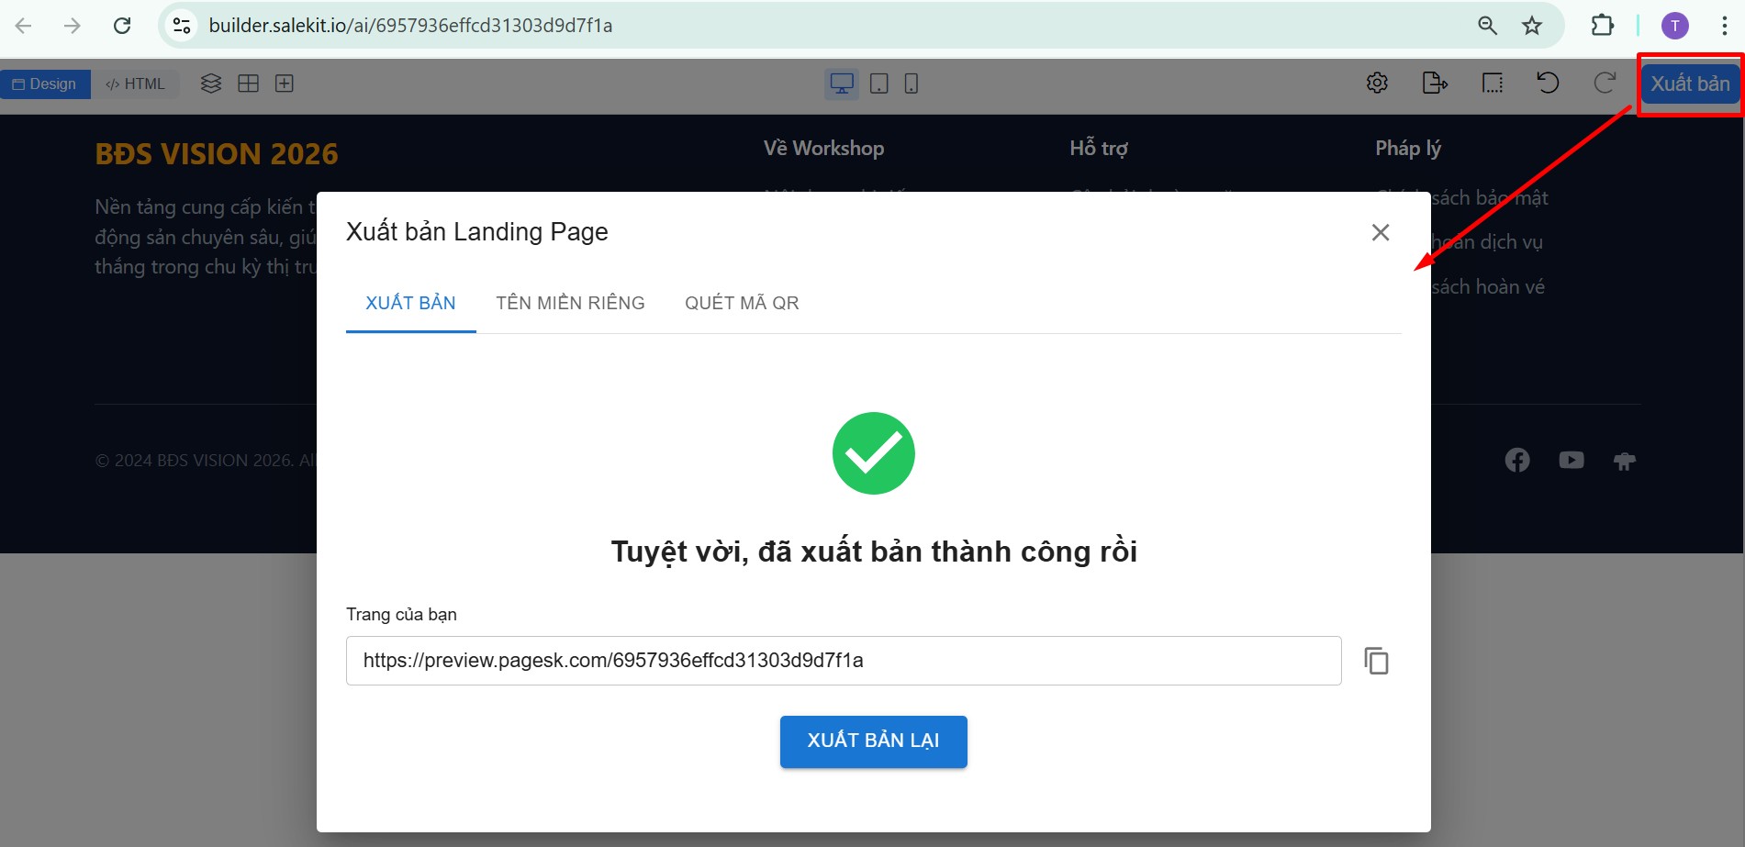1745x847 pixels.
Task: Switch to HTML editing mode
Action: click(136, 84)
